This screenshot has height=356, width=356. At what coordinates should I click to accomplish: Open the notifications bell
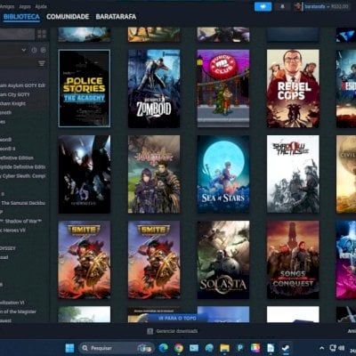click(282, 6)
